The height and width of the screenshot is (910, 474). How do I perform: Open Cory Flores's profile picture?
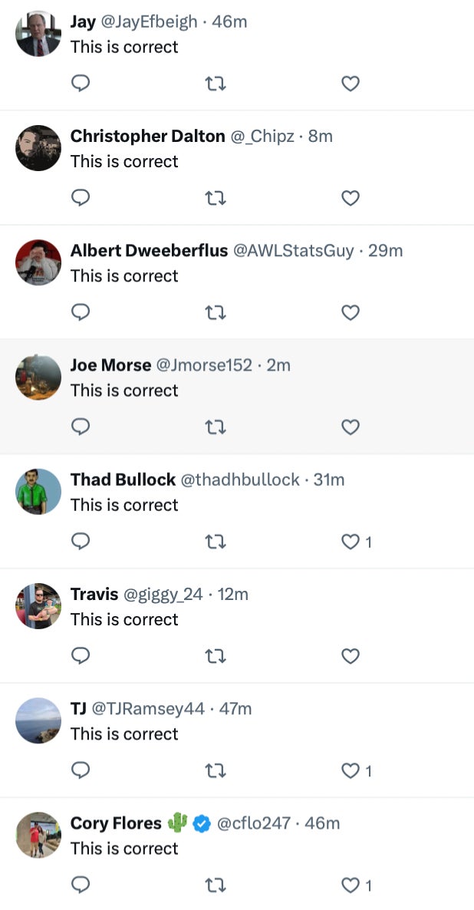click(x=38, y=836)
